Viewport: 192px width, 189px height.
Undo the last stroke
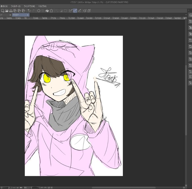pos(29,11)
